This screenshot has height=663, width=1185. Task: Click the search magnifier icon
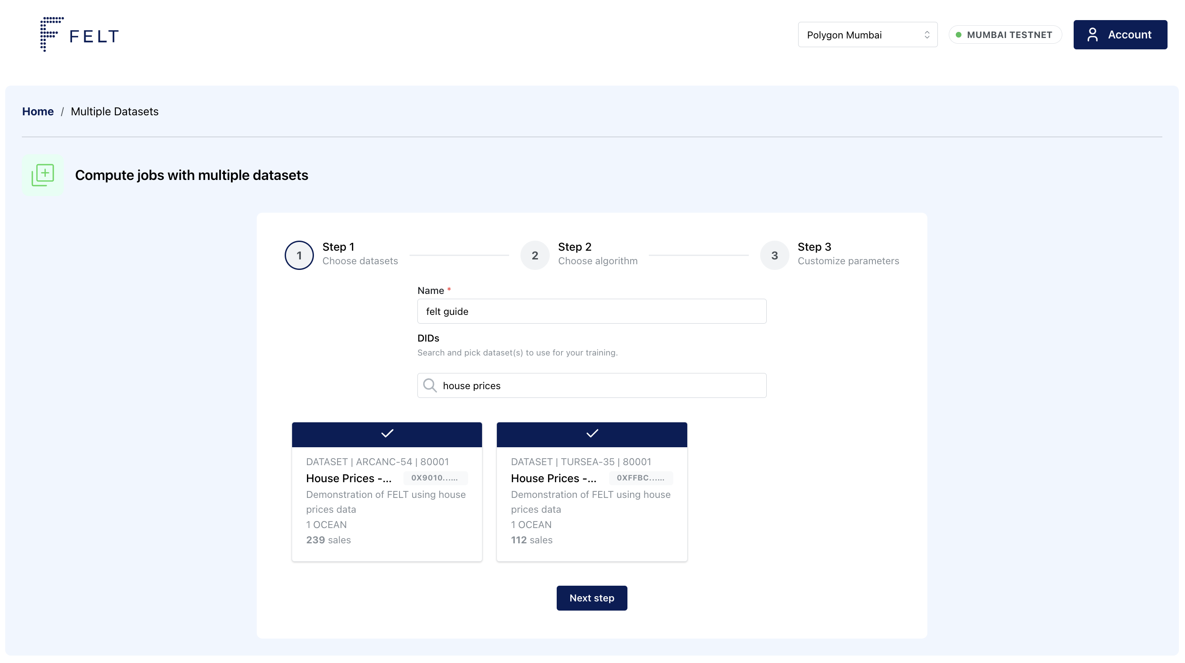(430, 386)
